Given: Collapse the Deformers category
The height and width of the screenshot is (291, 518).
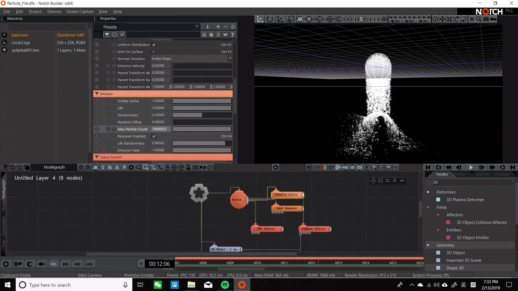Looking at the screenshot, I should 428,192.
